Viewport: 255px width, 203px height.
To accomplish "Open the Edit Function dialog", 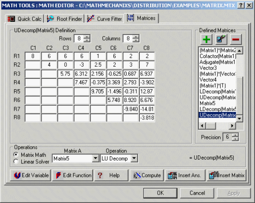I will click(x=73, y=175).
